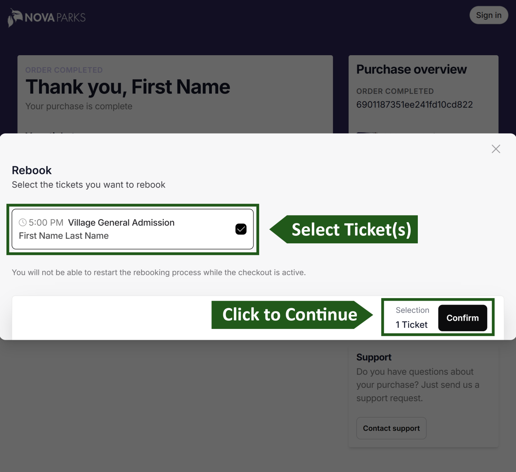516x472 pixels.
Task: Click the order ID 6901187351ee241fd10cd822
Action: coord(415,104)
